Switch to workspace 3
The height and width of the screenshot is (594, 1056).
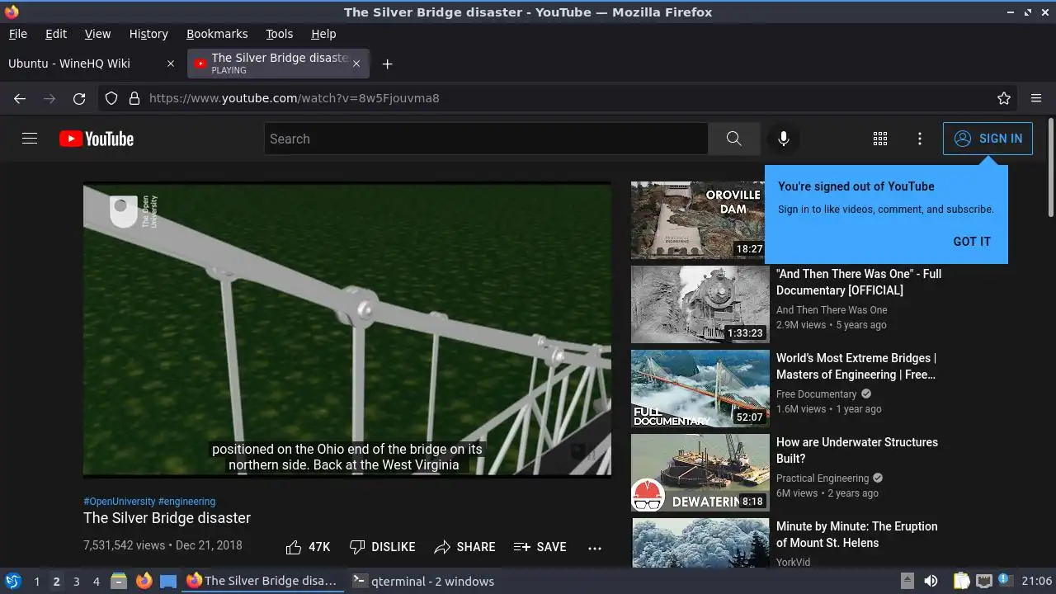[x=76, y=581]
